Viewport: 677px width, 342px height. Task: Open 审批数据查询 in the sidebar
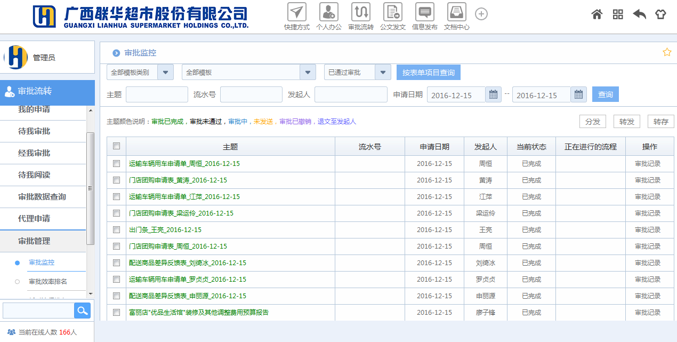(42, 197)
